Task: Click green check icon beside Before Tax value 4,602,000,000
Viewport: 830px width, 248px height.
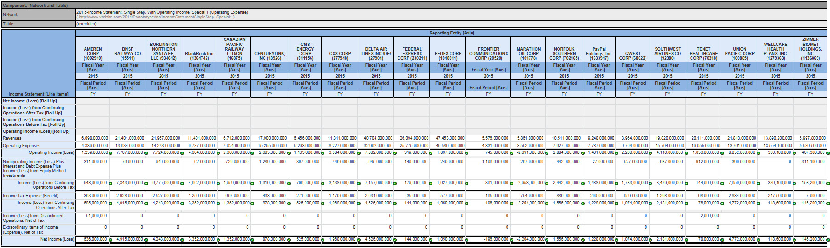Action: pyautogui.click(x=218, y=183)
